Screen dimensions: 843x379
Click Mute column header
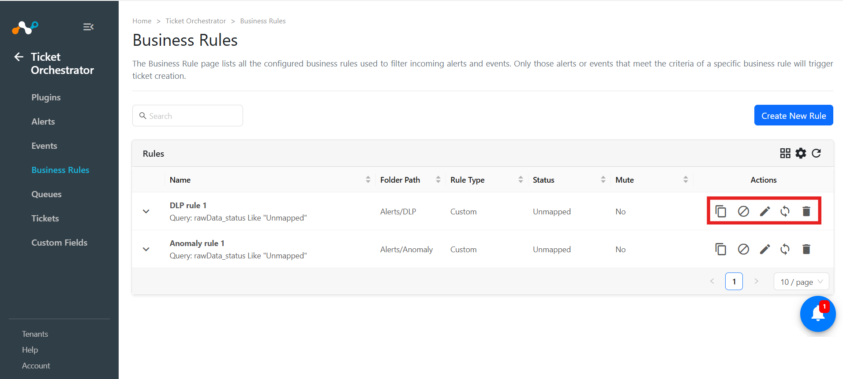(625, 180)
